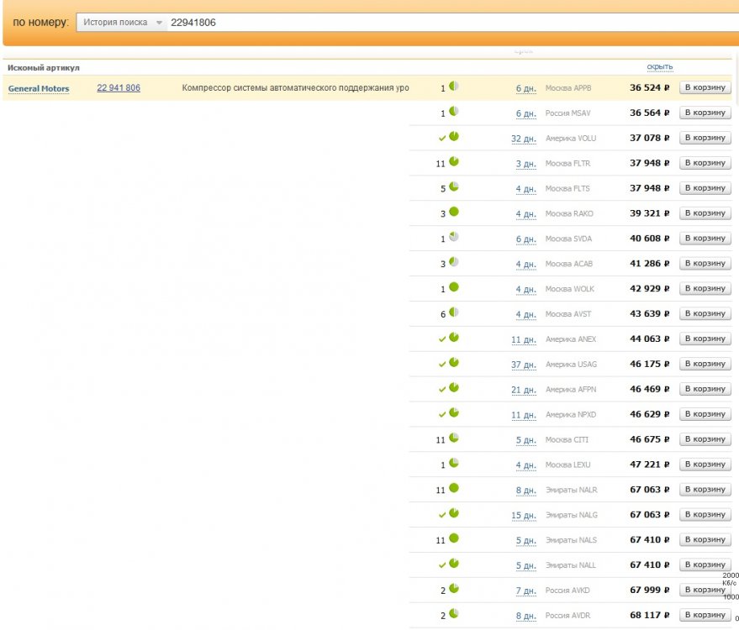Image resolution: width=739 pixels, height=630 pixels.
Task: Add the 36 524 ₽ offer to cart
Action: coord(705,87)
